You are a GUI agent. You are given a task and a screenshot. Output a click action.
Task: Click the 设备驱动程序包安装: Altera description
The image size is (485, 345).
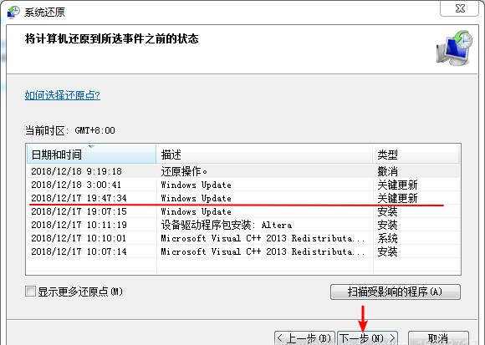(x=227, y=225)
